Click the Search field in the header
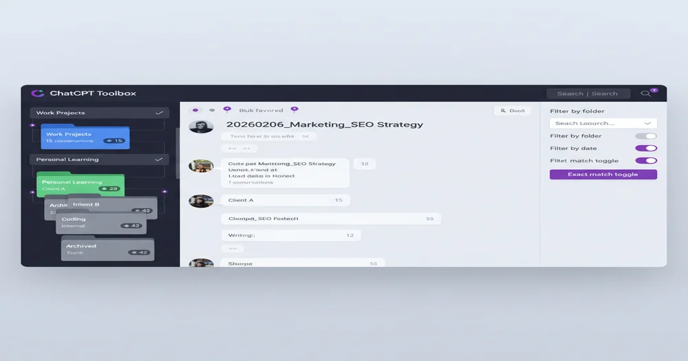The height and width of the screenshot is (361, 688). (587, 94)
